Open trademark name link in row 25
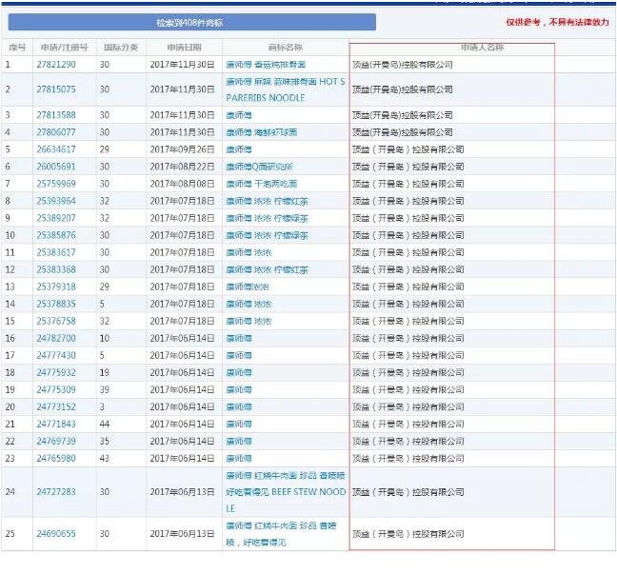The height and width of the screenshot is (574, 617). coord(281,534)
